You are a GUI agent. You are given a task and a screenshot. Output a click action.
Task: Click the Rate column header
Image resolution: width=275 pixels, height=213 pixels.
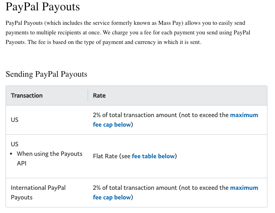[99, 96]
